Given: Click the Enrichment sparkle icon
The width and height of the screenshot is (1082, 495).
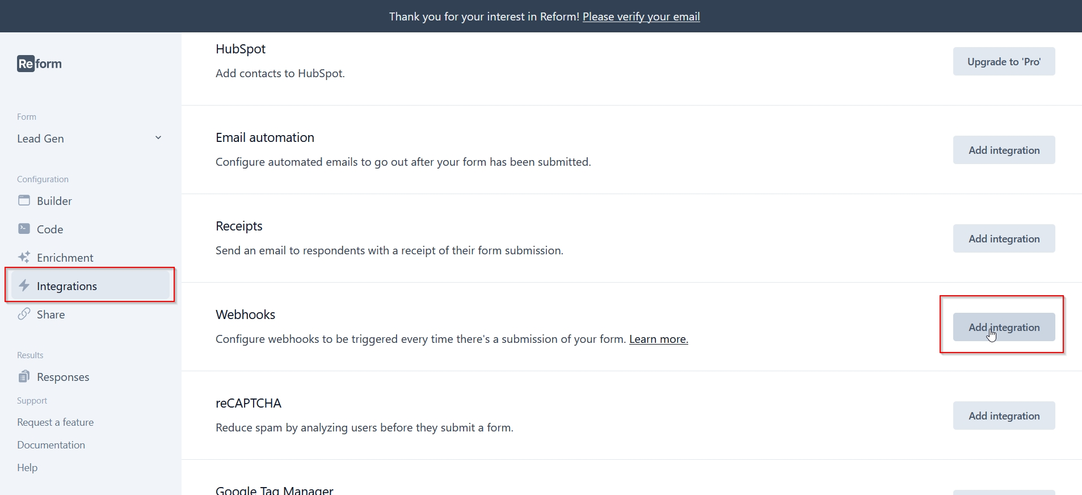Looking at the screenshot, I should pos(24,257).
